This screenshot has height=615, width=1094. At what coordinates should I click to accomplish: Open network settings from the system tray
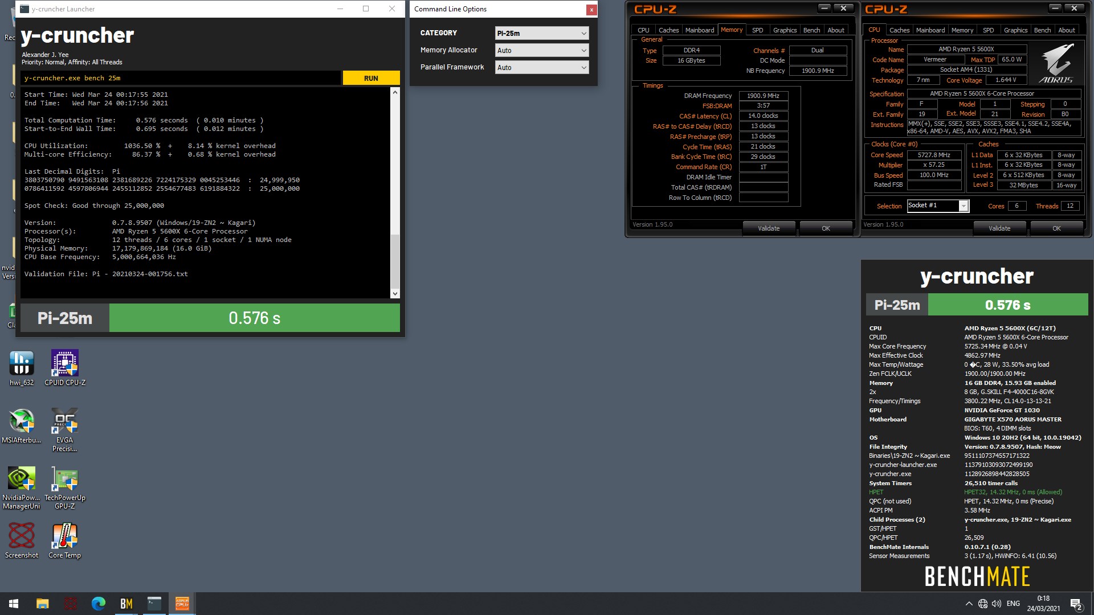coord(983,604)
